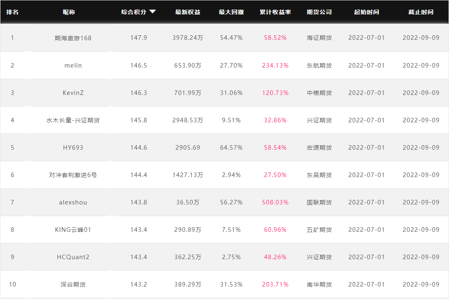Click the 排名 column header
The width and height of the screenshot is (449, 299).
12,12
